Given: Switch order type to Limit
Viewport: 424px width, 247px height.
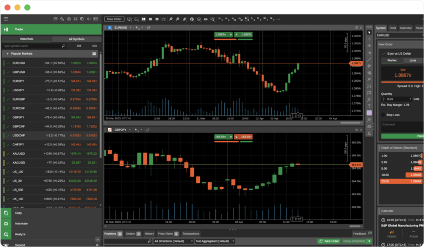Looking at the screenshot, I should point(413,60).
